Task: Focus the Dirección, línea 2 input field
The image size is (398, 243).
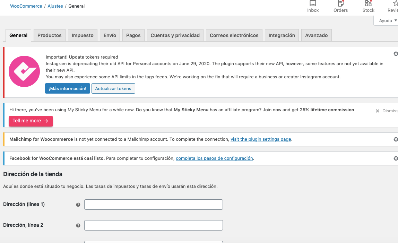Action: (154, 225)
